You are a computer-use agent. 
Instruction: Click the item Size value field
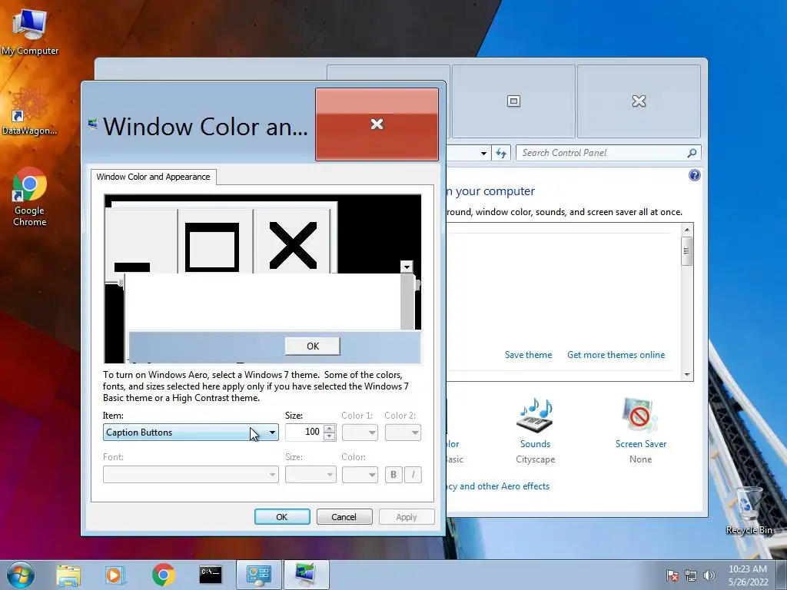(304, 432)
